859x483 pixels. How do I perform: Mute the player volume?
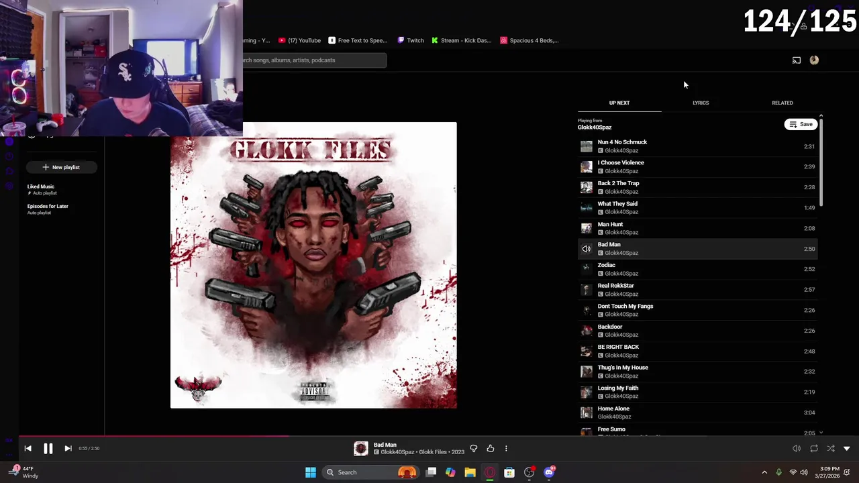coord(797,448)
